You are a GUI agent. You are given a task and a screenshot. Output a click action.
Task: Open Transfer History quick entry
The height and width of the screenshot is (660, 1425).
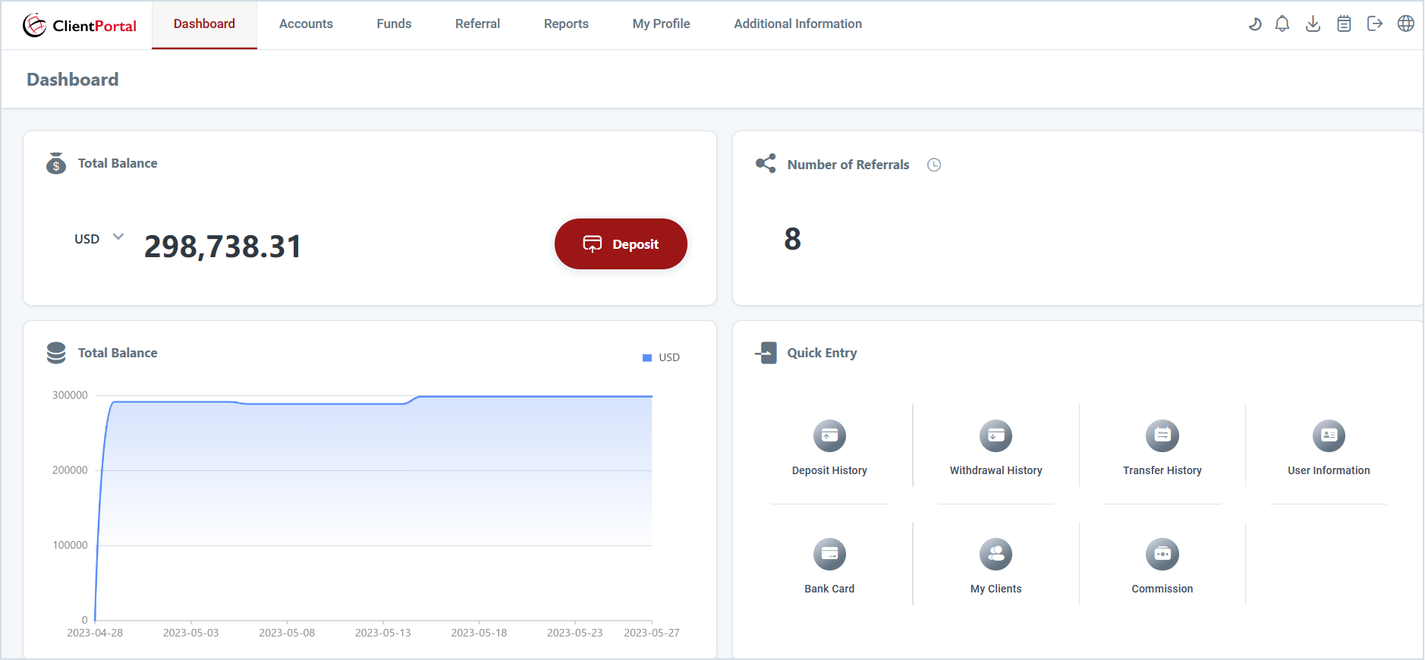coord(1162,448)
